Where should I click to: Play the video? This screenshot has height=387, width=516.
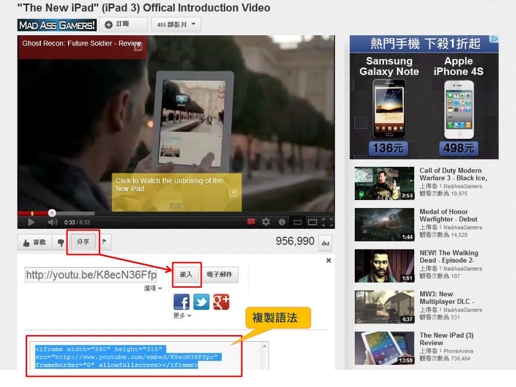coord(31,222)
